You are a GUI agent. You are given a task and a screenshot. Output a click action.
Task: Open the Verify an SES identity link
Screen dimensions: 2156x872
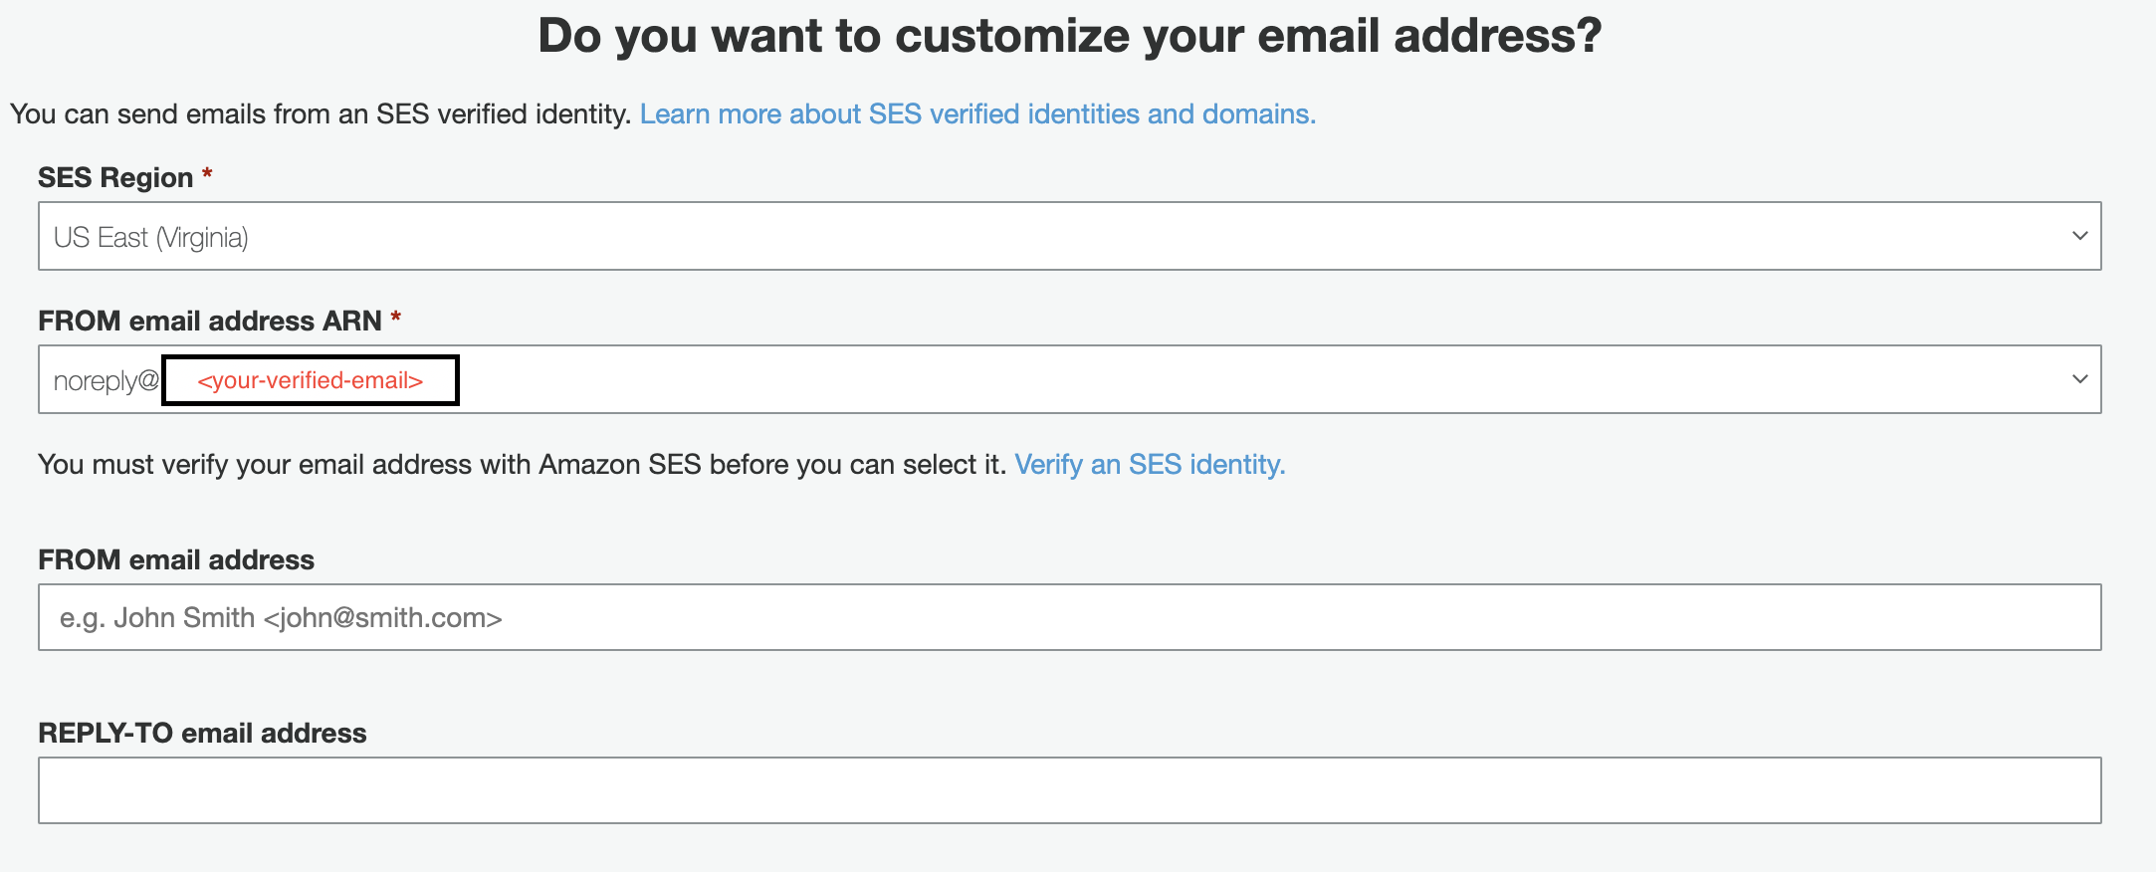click(1150, 464)
